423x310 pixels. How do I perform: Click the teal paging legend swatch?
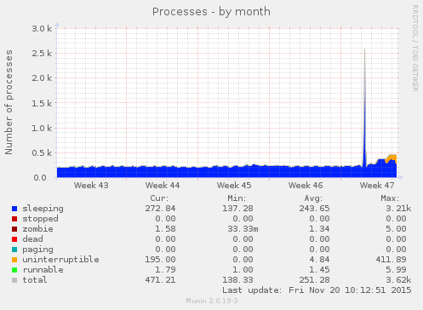click(x=14, y=250)
